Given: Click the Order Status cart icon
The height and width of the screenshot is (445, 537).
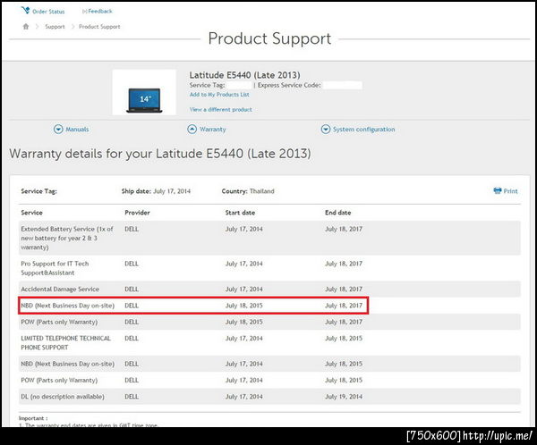Looking at the screenshot, I should [25, 10].
